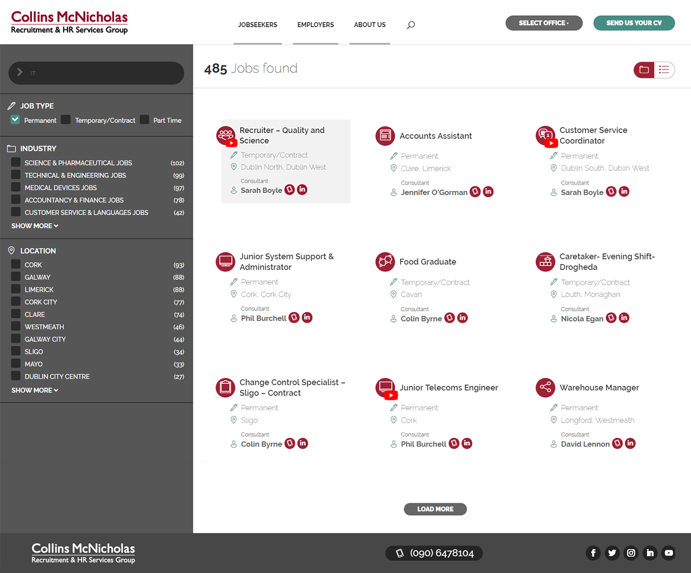The image size is (691, 573).
Task: Switch to grid card view icon
Action: click(x=644, y=70)
